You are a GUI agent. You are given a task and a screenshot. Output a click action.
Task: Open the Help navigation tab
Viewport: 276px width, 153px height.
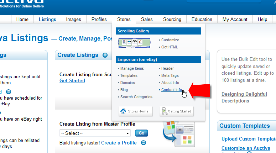pyautogui.click(x=262, y=19)
